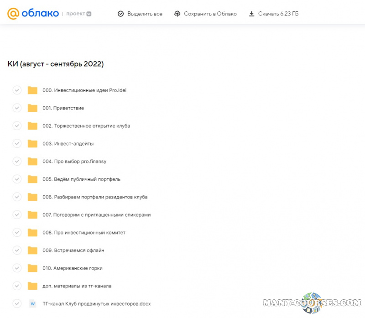
Task: Open ТГ-канал Клуб продвинутых инвесторов.docx
Action: pyautogui.click(x=96, y=303)
